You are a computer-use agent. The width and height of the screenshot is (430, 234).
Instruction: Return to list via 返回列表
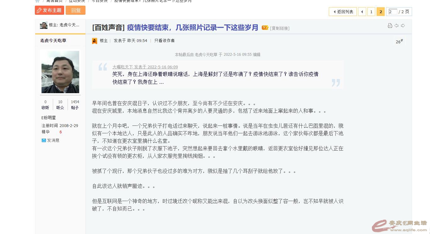(343, 12)
